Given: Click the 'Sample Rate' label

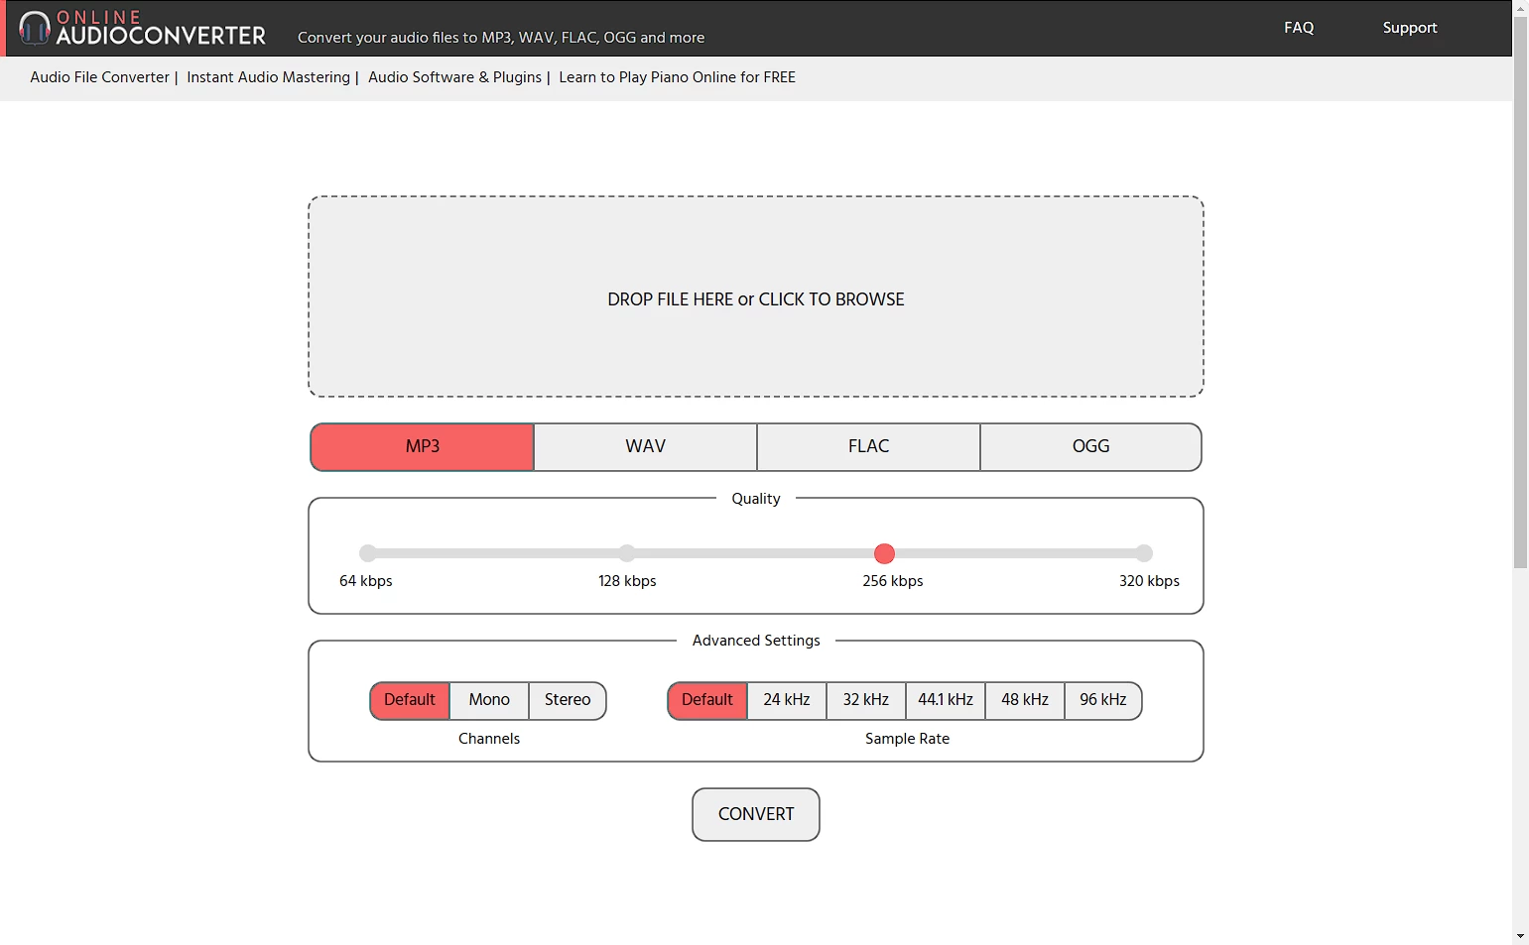Looking at the screenshot, I should 907,739.
